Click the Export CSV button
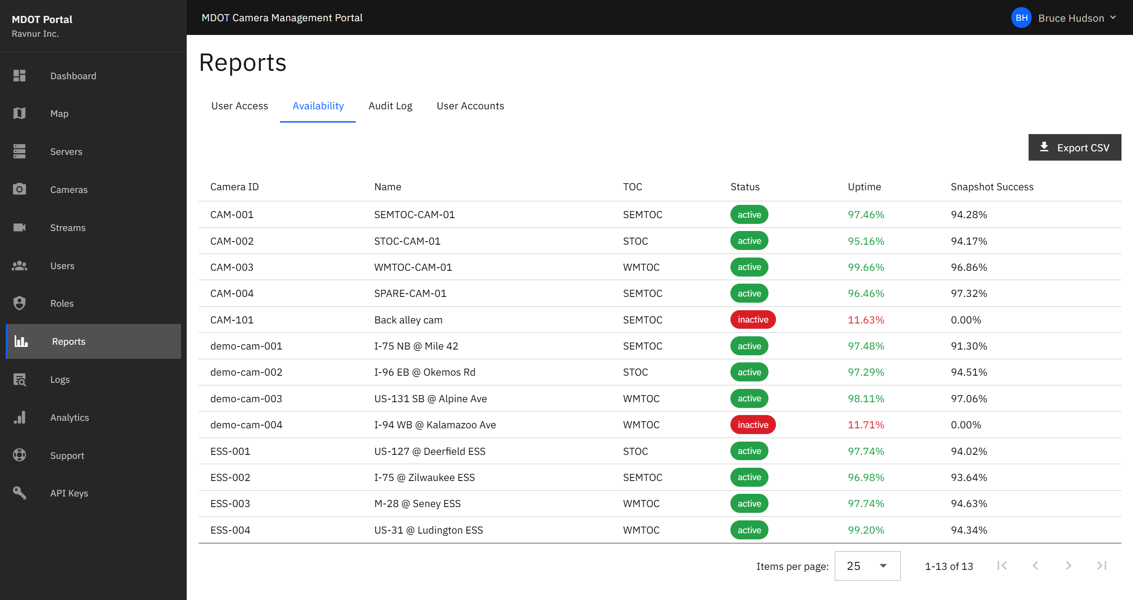The width and height of the screenshot is (1133, 600). (1075, 147)
